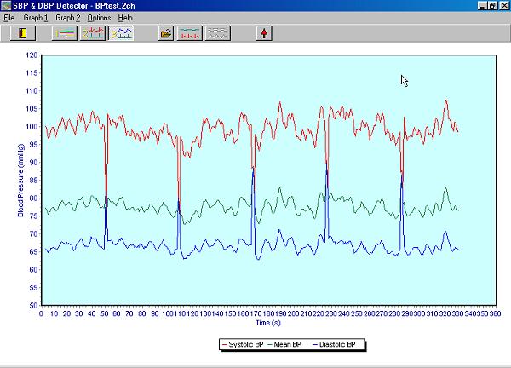Viewport: 511px width, 368px height.
Task: Click the red multi-trace graph toolbar icon
Action: click(93, 33)
